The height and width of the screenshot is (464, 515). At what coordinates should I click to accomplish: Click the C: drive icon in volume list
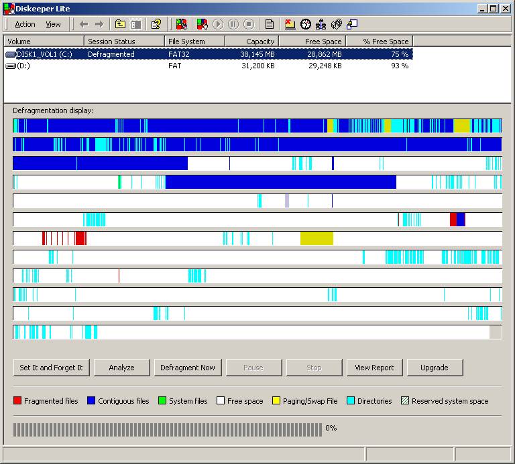(x=11, y=54)
